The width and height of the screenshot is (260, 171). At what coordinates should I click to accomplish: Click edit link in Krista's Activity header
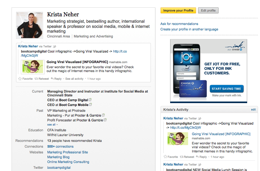click(253, 110)
